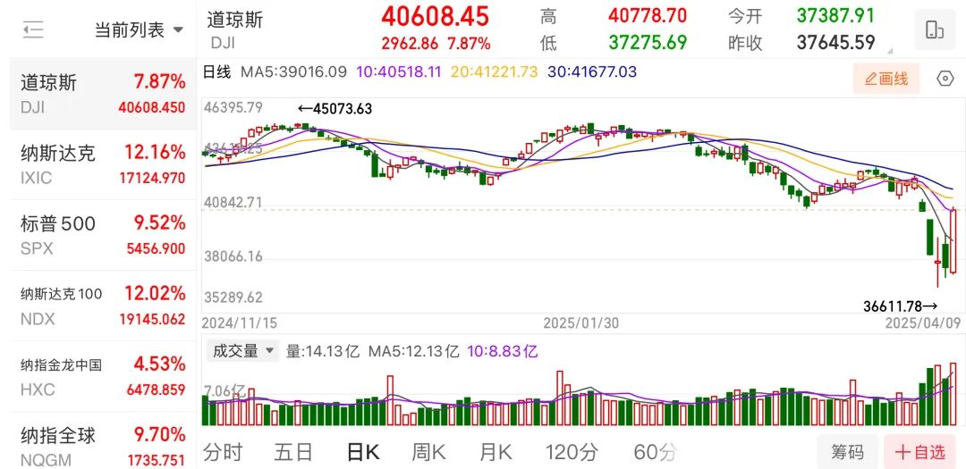Collapse the sidebar list icon
Viewport: 966px width, 469px height.
[x=33, y=29]
